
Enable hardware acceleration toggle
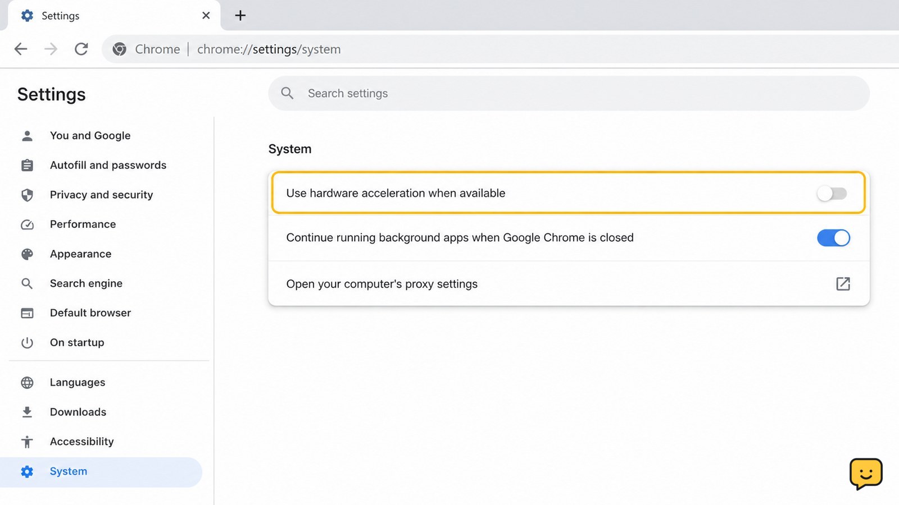pyautogui.click(x=832, y=194)
